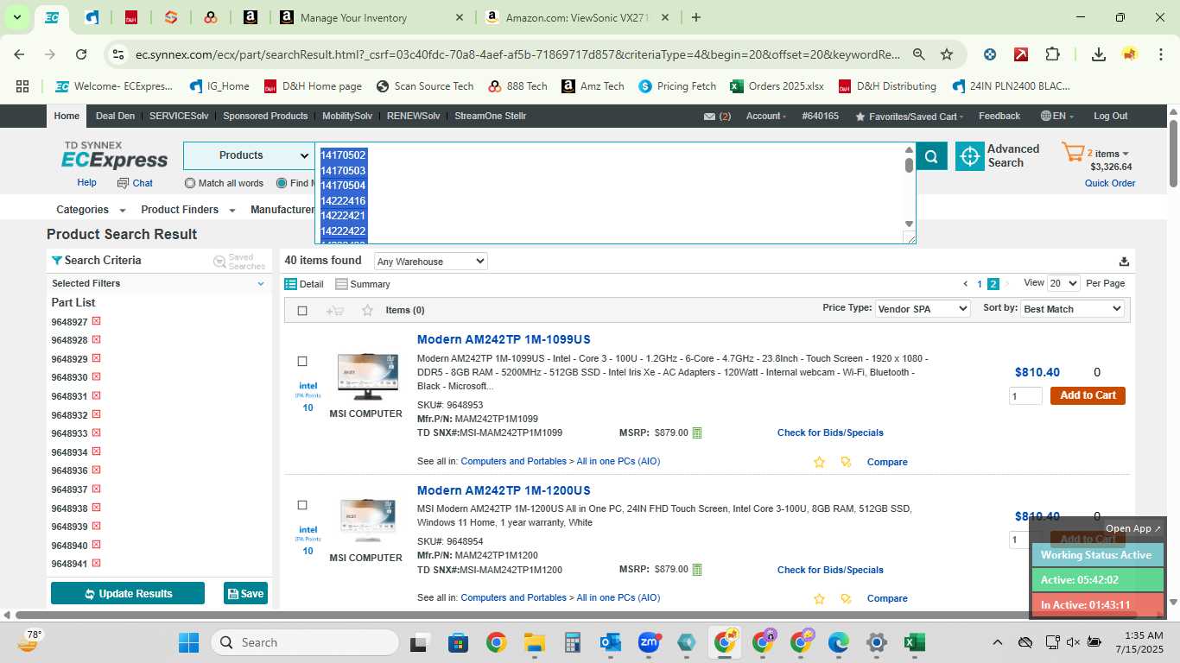Open the Sort by Best Match dropdown
The height and width of the screenshot is (663, 1180).
point(1073,308)
